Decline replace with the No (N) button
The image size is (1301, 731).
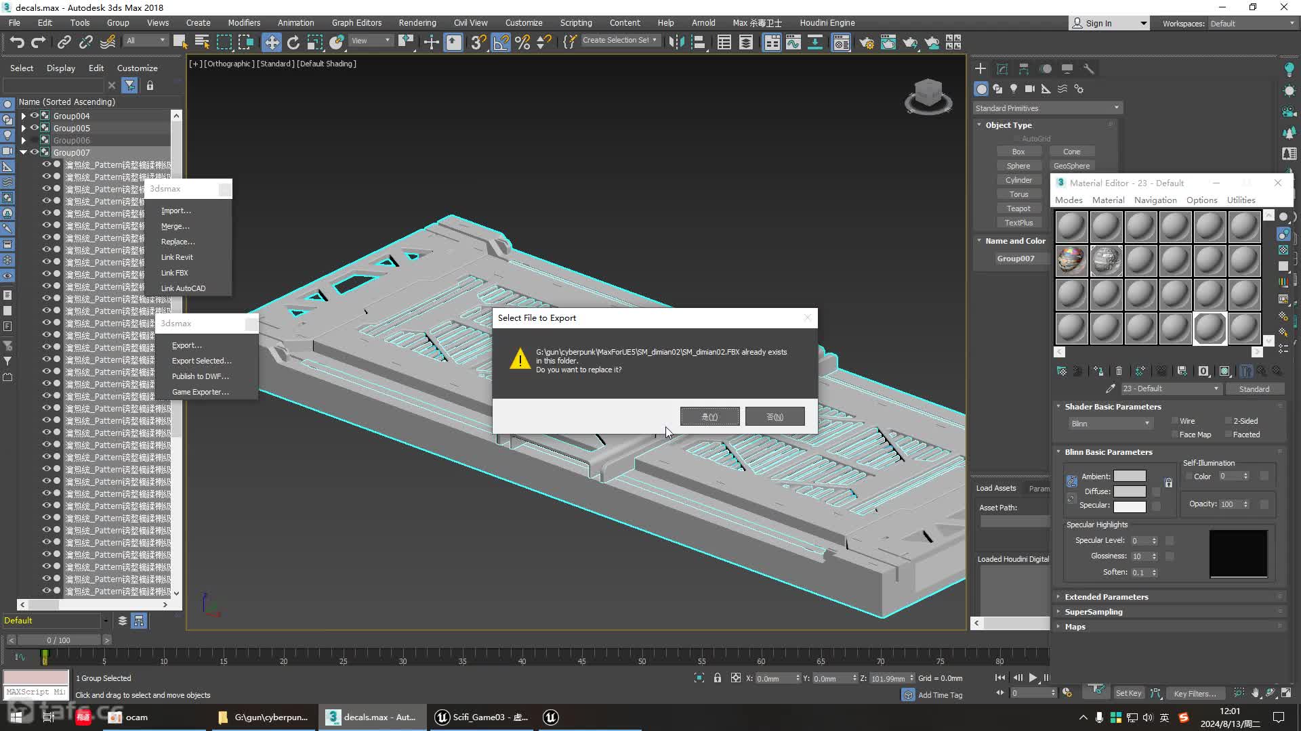[x=775, y=416]
